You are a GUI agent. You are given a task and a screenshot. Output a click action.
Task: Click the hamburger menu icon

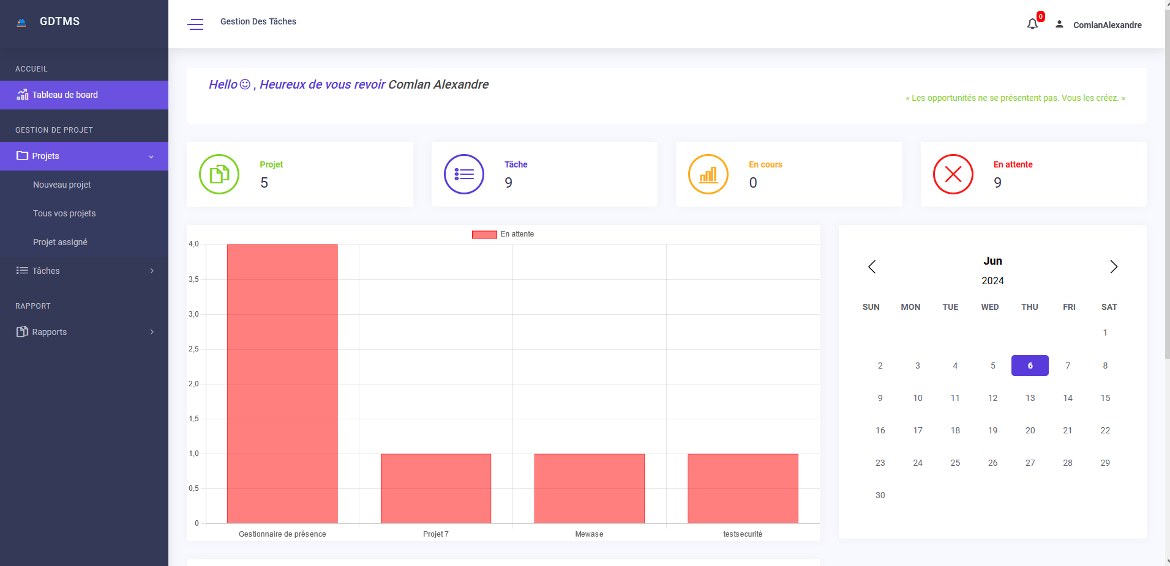tap(195, 24)
